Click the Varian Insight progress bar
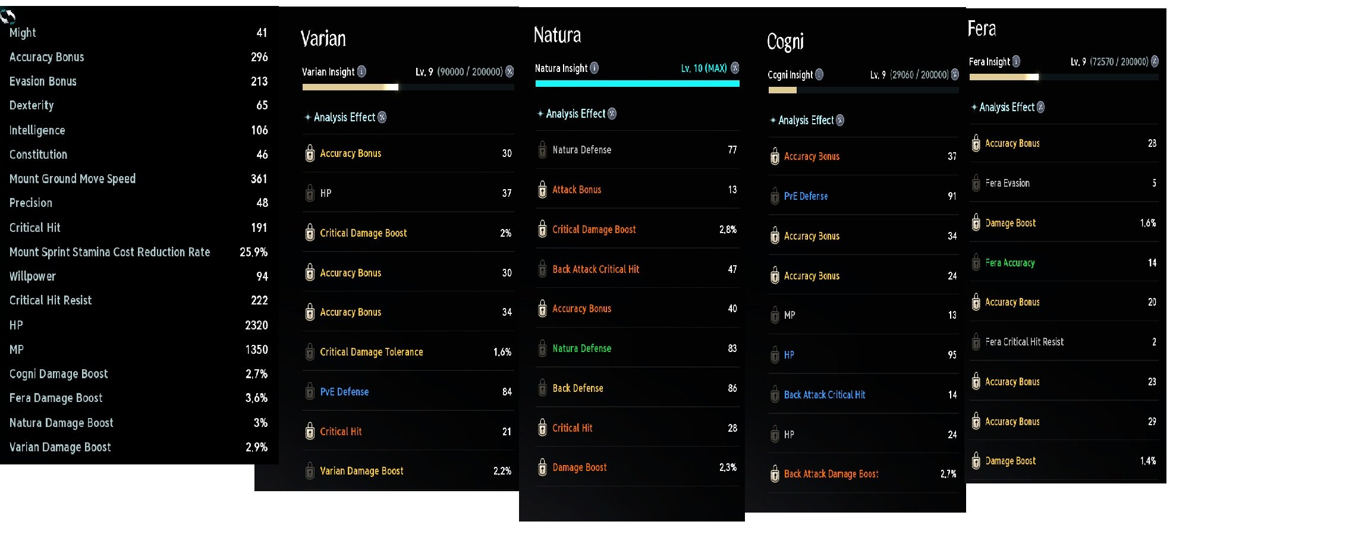1368x556 pixels. 408,87
